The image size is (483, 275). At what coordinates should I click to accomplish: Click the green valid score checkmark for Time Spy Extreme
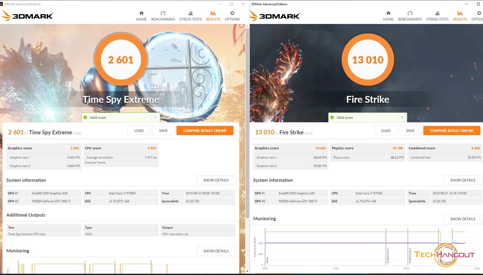(x=85, y=118)
